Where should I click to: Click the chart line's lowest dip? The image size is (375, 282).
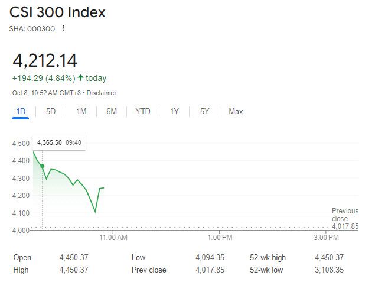point(95,212)
